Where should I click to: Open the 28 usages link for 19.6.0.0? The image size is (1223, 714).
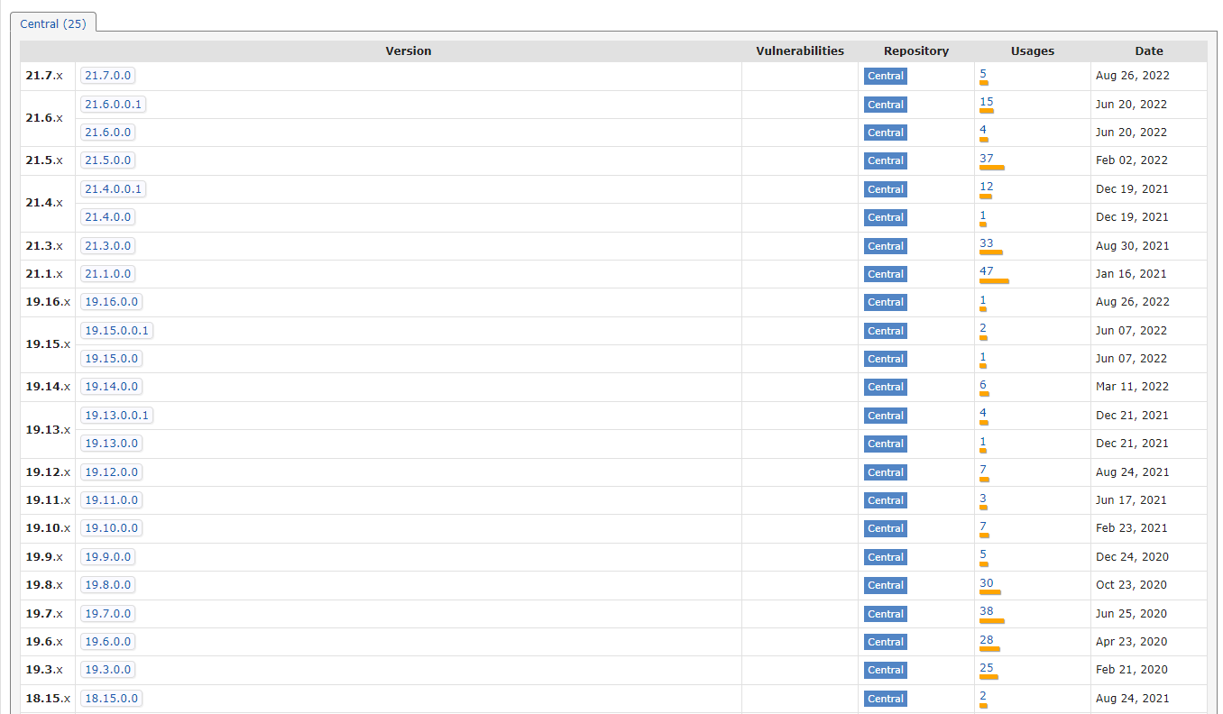pos(987,639)
